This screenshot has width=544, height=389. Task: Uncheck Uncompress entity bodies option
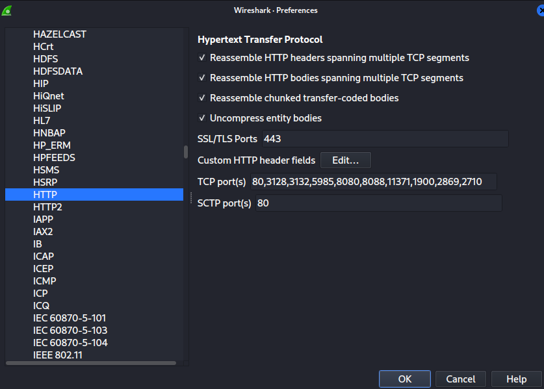(201, 118)
